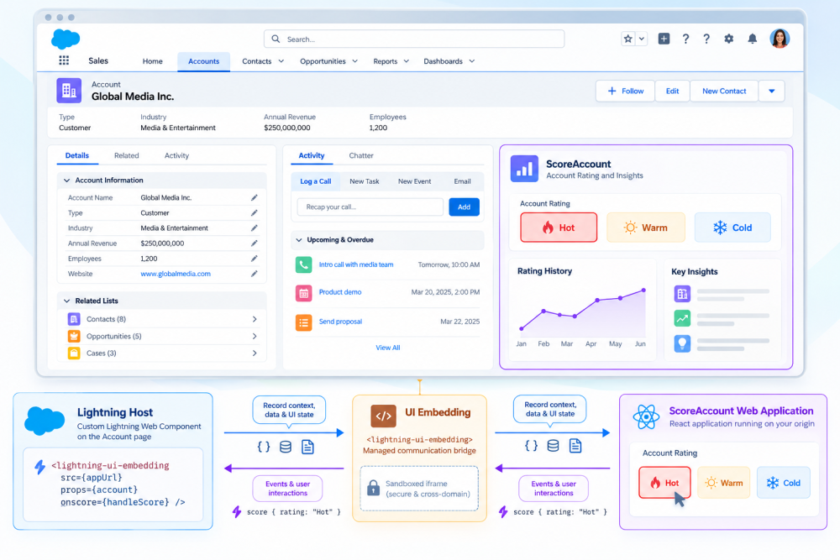Open the Reports nav dropdown chevron
The height and width of the screenshot is (560, 840).
(406, 61)
